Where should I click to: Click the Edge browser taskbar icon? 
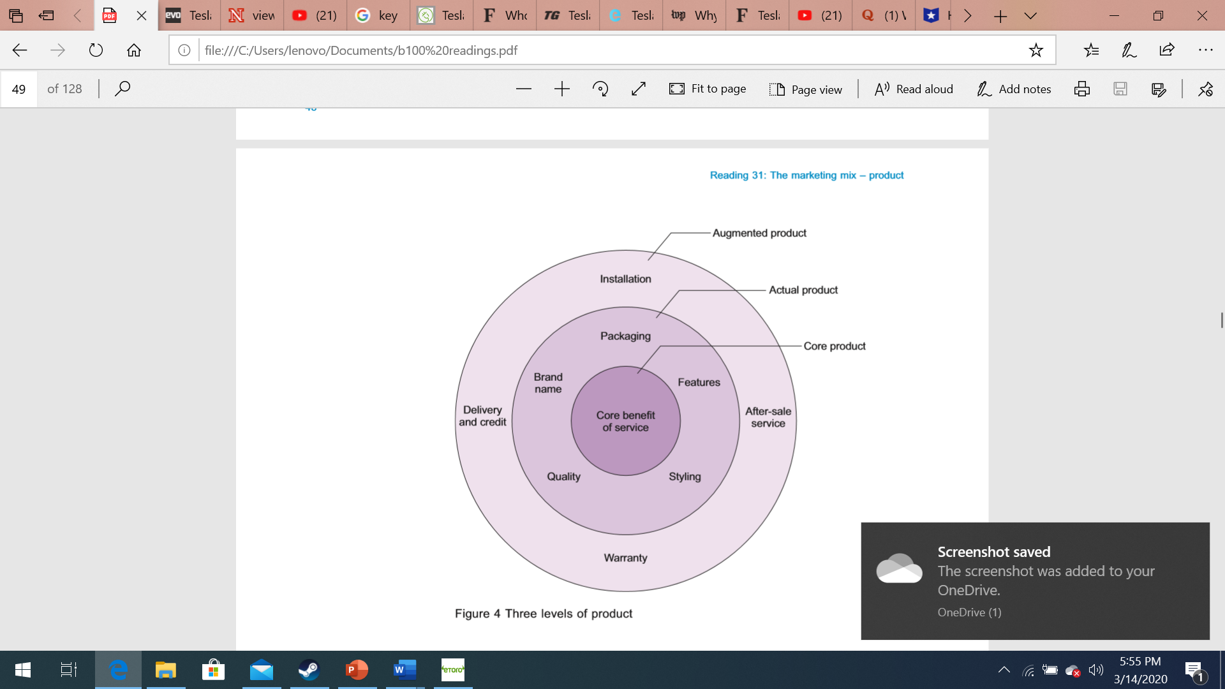coord(119,670)
